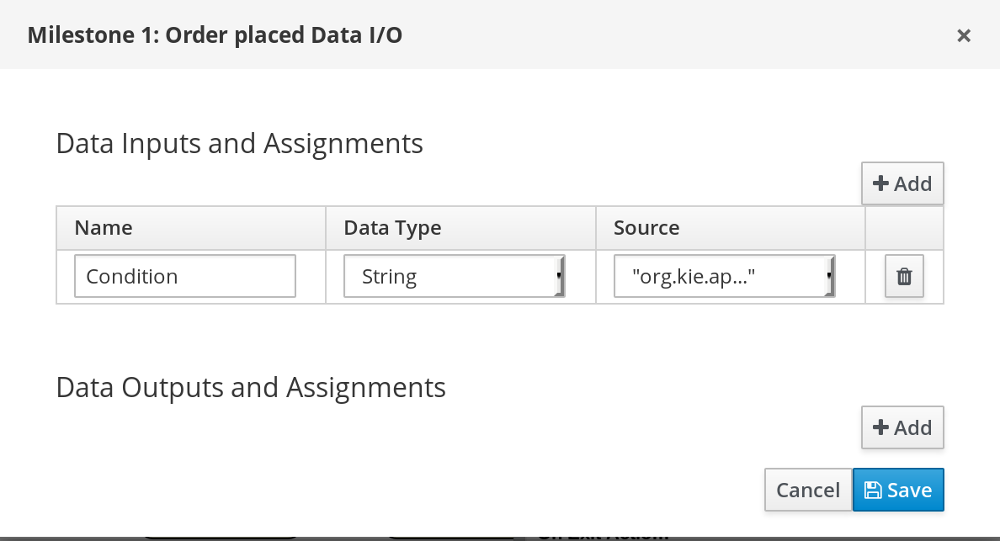The image size is (1000, 541).
Task: Delete the Condition input row
Action: (904, 276)
